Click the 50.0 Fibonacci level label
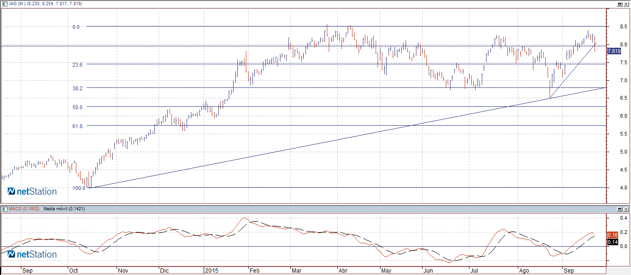The image size is (631, 275). click(78, 107)
